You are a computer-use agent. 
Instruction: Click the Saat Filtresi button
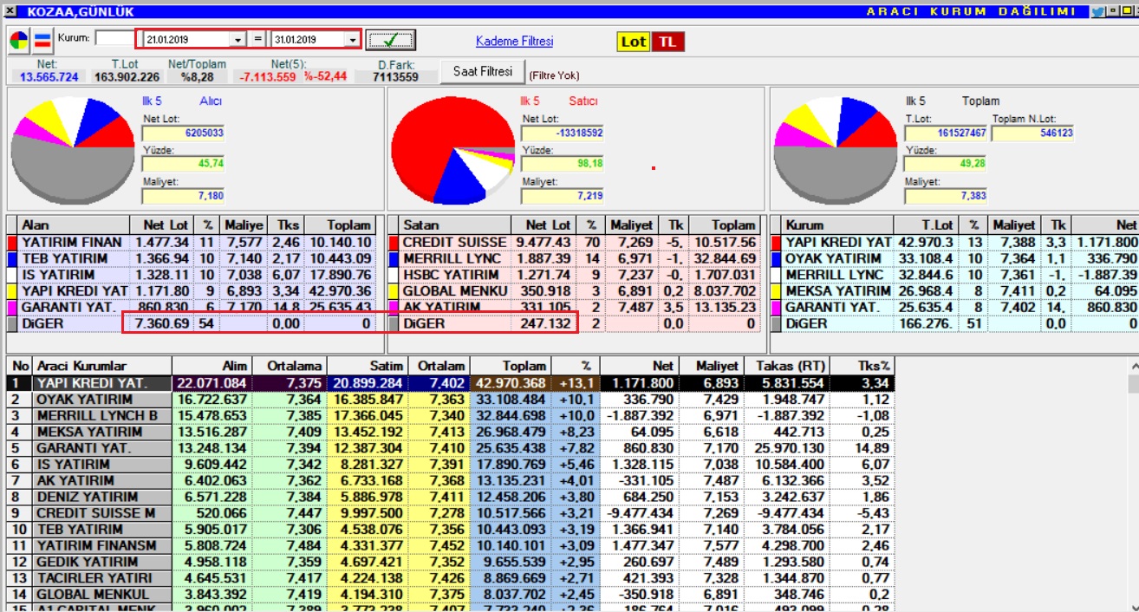(483, 72)
